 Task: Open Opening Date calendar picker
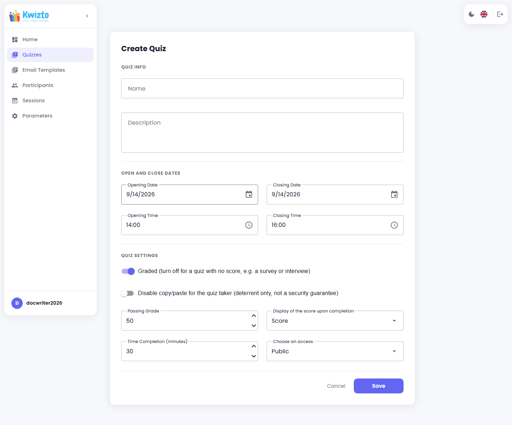[x=249, y=195]
